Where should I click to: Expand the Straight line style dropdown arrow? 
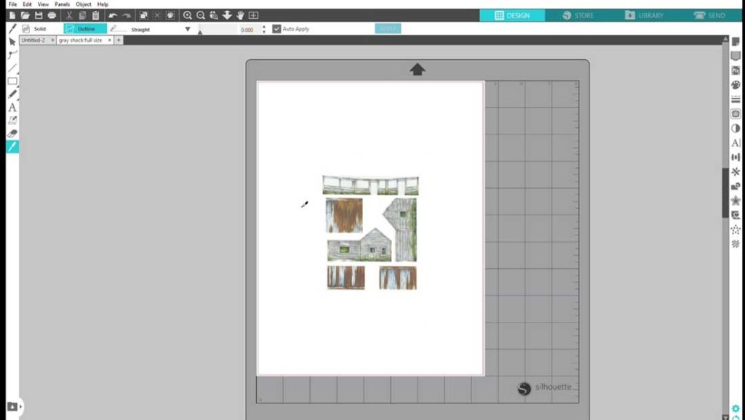tap(187, 29)
